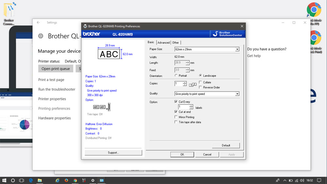Open the Action Center notifications icon

319,180
